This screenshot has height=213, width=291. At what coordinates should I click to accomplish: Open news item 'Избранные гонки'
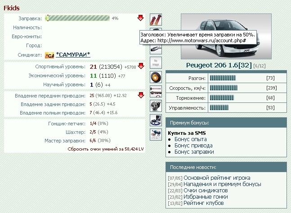coord(206,197)
